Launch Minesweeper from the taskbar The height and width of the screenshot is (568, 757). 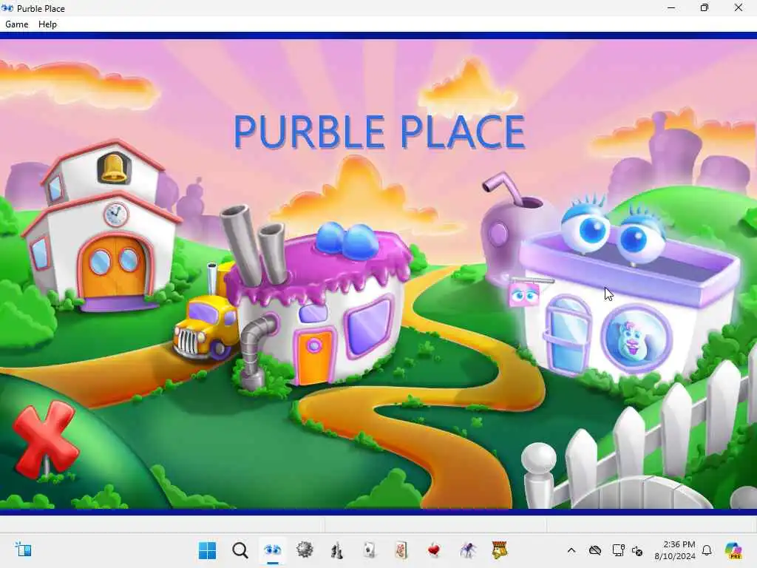click(x=305, y=550)
